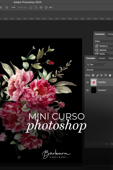
Task: Toggle lock image pixels brush icon
Action: point(97,75)
